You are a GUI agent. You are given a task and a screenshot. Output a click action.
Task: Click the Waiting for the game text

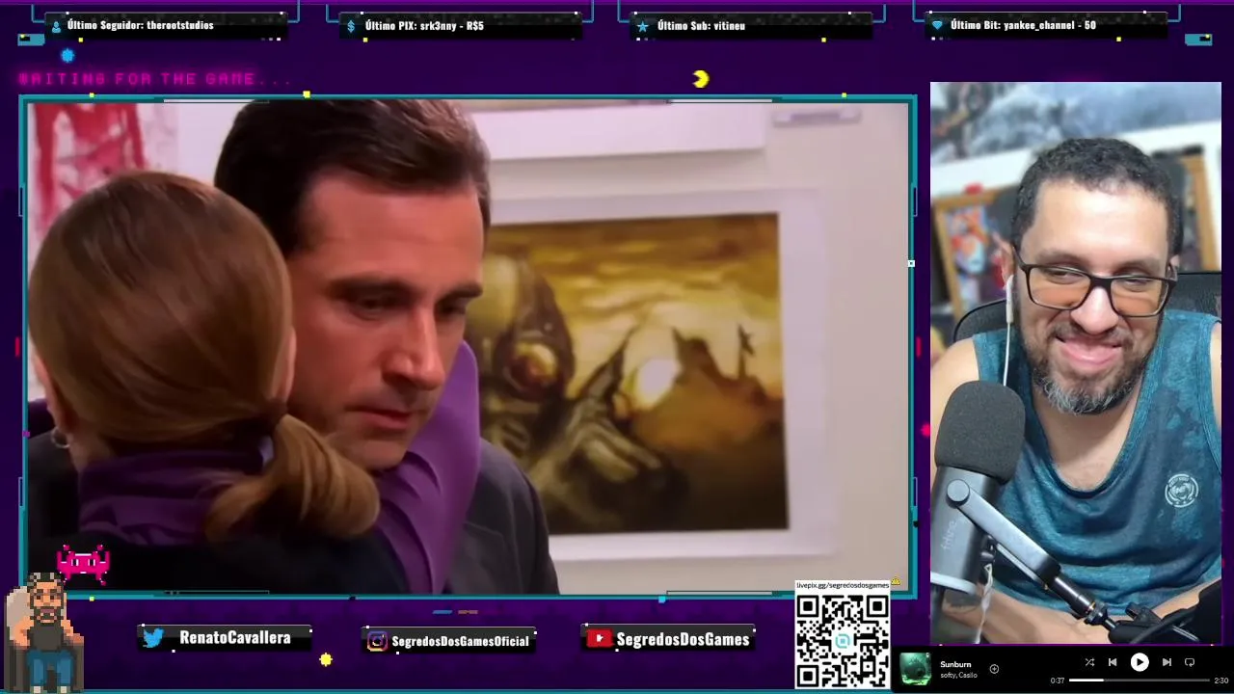click(154, 79)
